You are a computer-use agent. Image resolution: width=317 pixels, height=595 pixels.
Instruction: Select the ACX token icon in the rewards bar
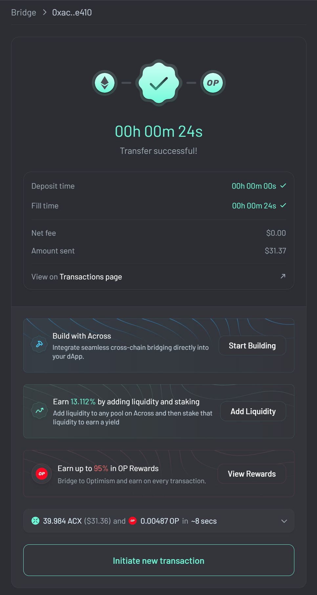[x=36, y=521]
